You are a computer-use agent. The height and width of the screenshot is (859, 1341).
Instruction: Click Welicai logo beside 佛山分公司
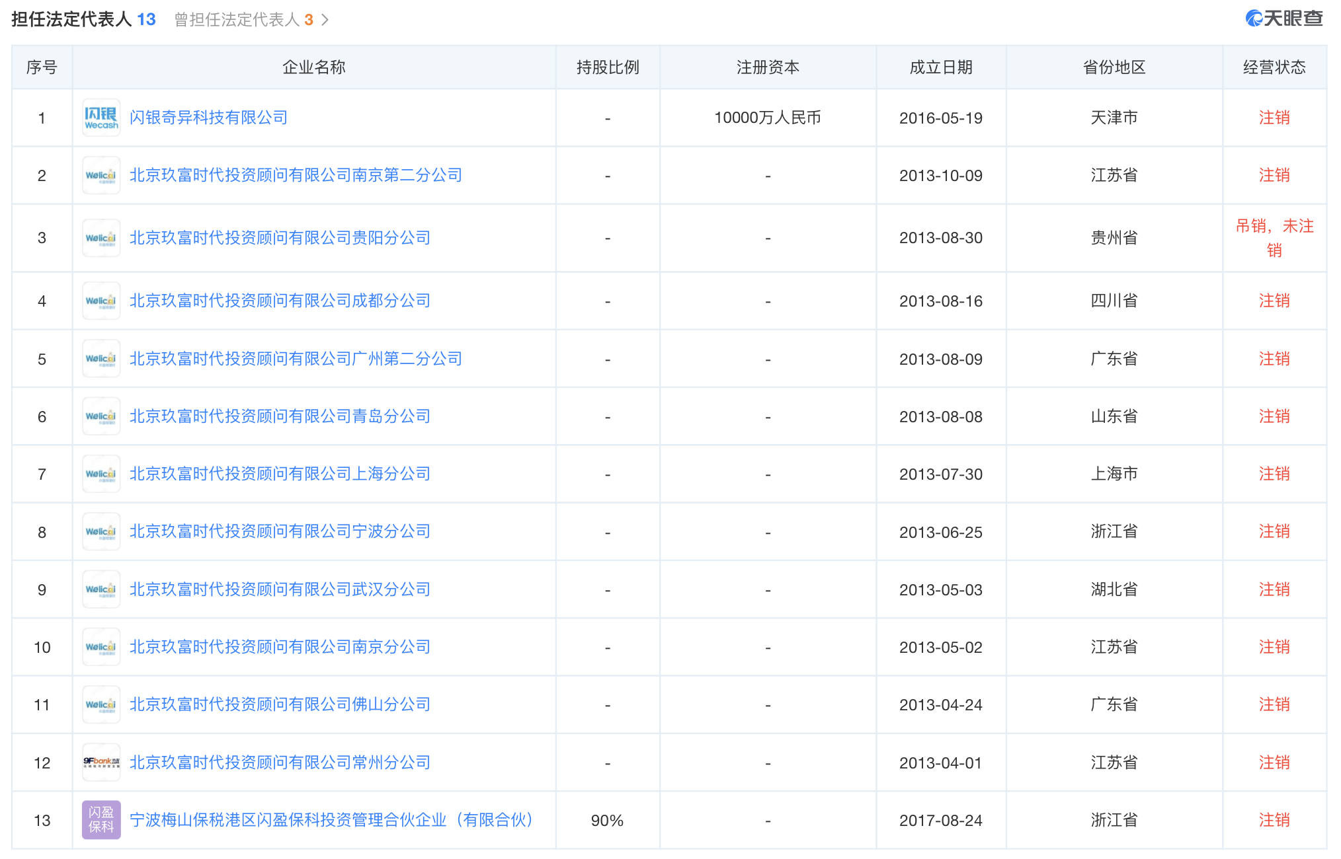pyautogui.click(x=101, y=704)
